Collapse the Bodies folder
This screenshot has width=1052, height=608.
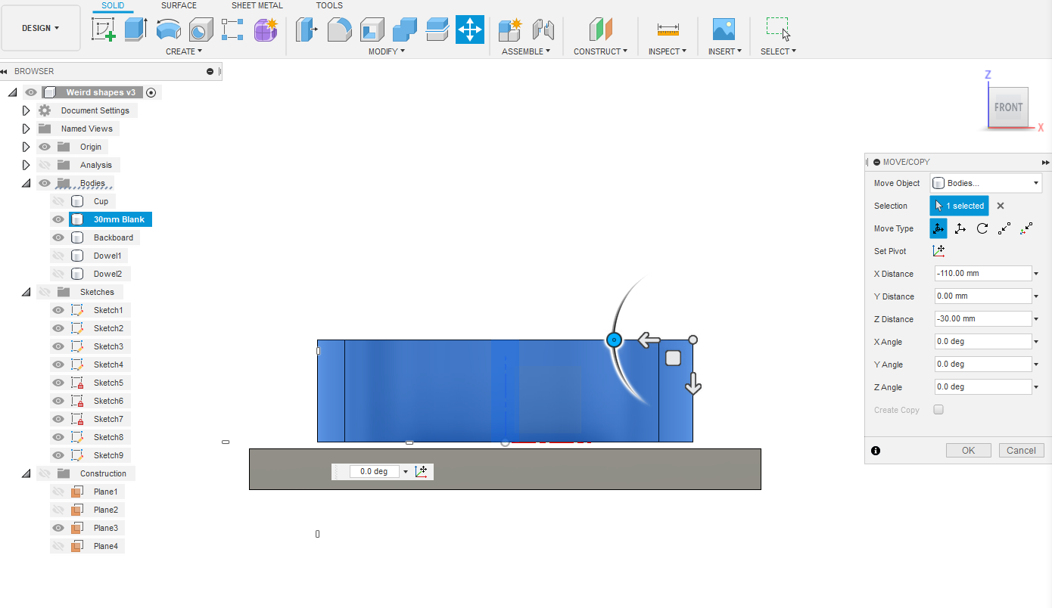pos(26,183)
